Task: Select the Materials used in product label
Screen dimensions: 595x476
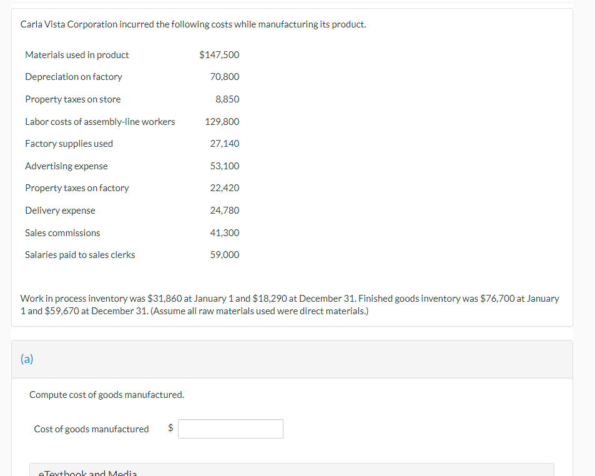Action: click(x=77, y=54)
